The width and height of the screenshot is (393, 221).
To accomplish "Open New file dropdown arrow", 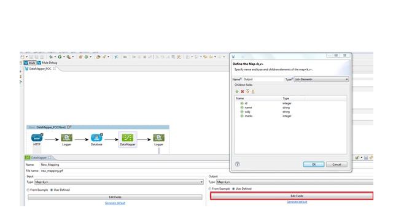I will (x=26, y=57).
